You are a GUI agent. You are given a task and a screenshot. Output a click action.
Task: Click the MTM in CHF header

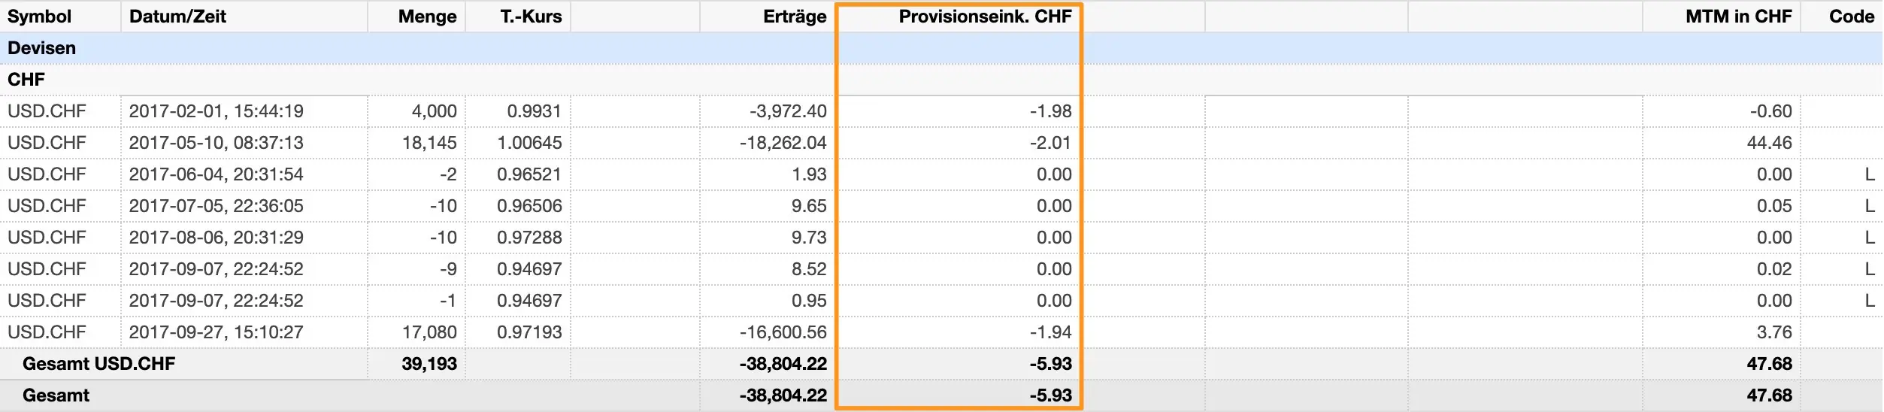(1738, 17)
